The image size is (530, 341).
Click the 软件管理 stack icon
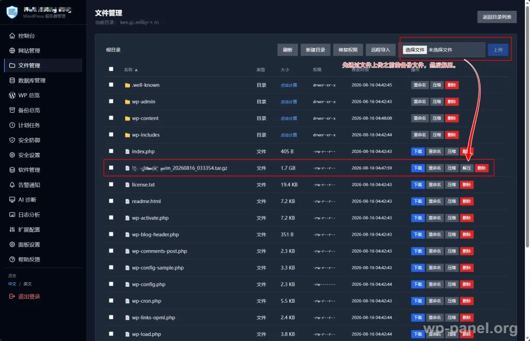click(12, 169)
